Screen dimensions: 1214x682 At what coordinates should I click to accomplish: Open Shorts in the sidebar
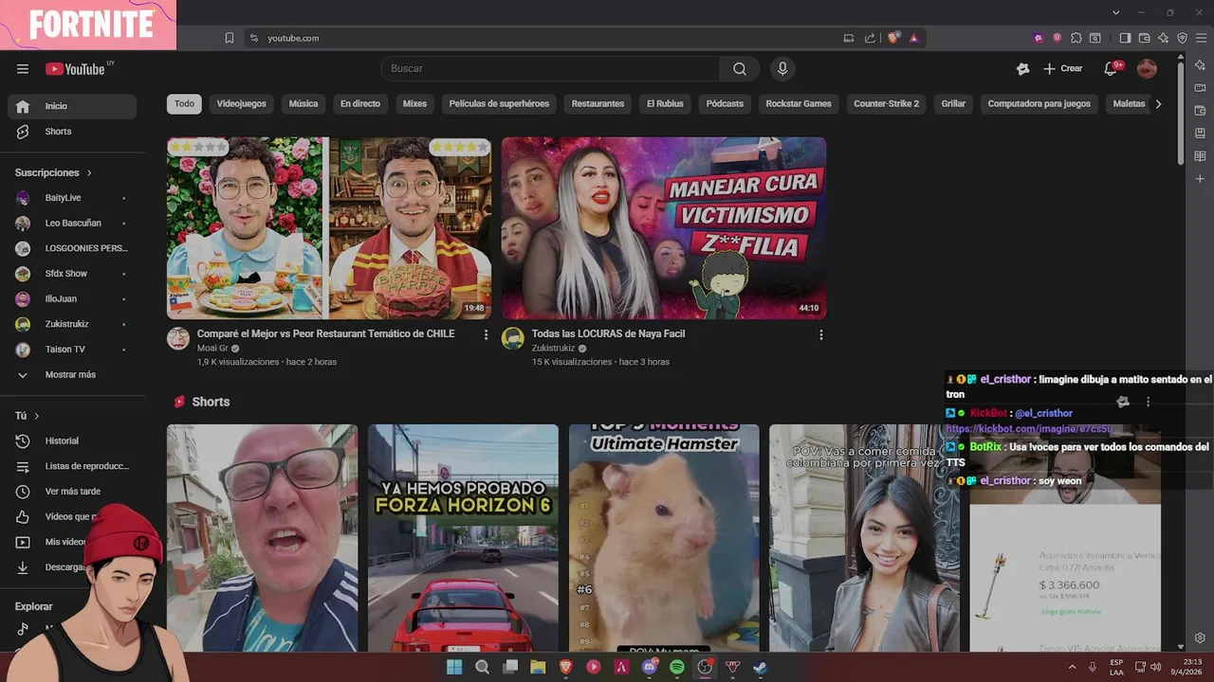pos(72,132)
